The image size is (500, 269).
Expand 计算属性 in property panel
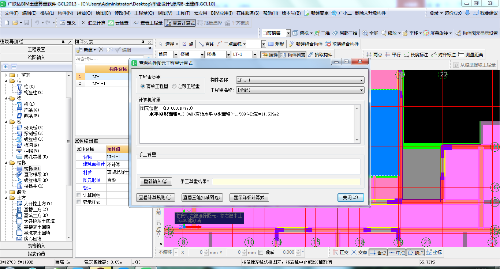[x=79, y=195]
